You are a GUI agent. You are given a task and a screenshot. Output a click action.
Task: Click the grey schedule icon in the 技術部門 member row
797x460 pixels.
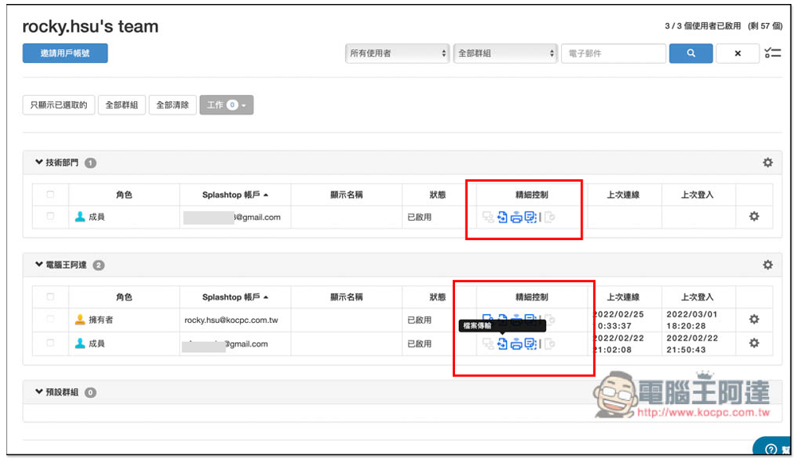tap(549, 218)
